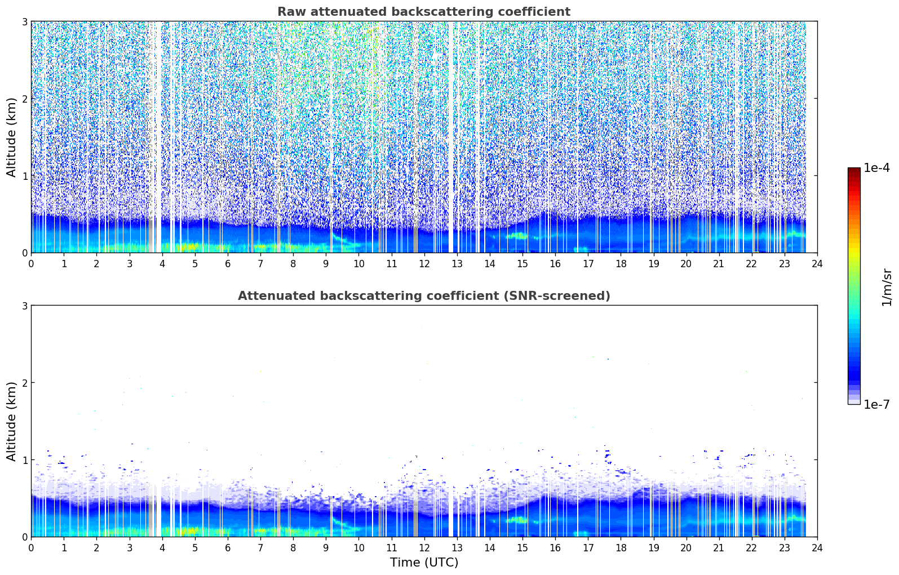Click altitude tick 3 on the upper plot
The width and height of the screenshot is (899, 575).
click(x=24, y=21)
